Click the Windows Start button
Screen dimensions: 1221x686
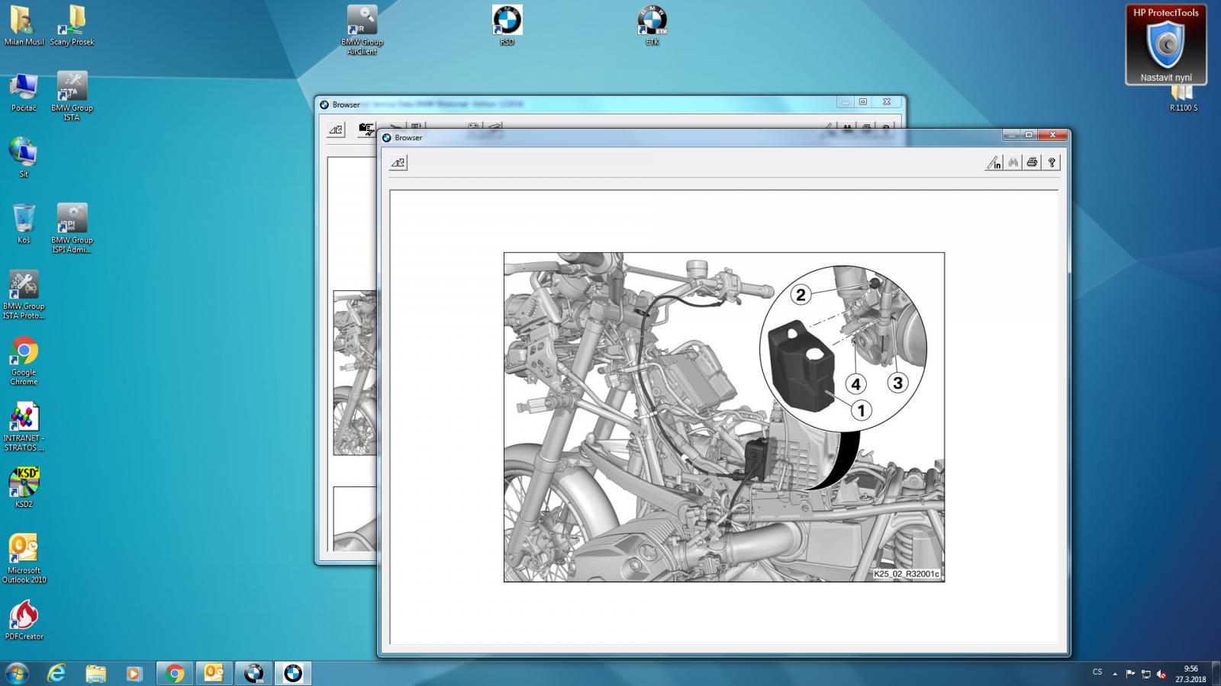(16, 673)
